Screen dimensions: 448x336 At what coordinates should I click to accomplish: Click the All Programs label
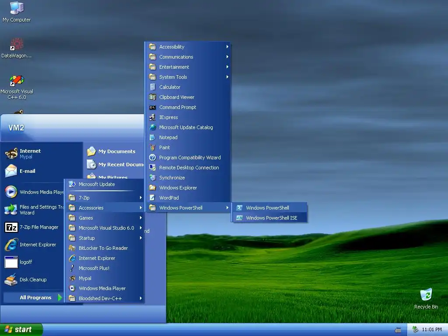[35, 297]
